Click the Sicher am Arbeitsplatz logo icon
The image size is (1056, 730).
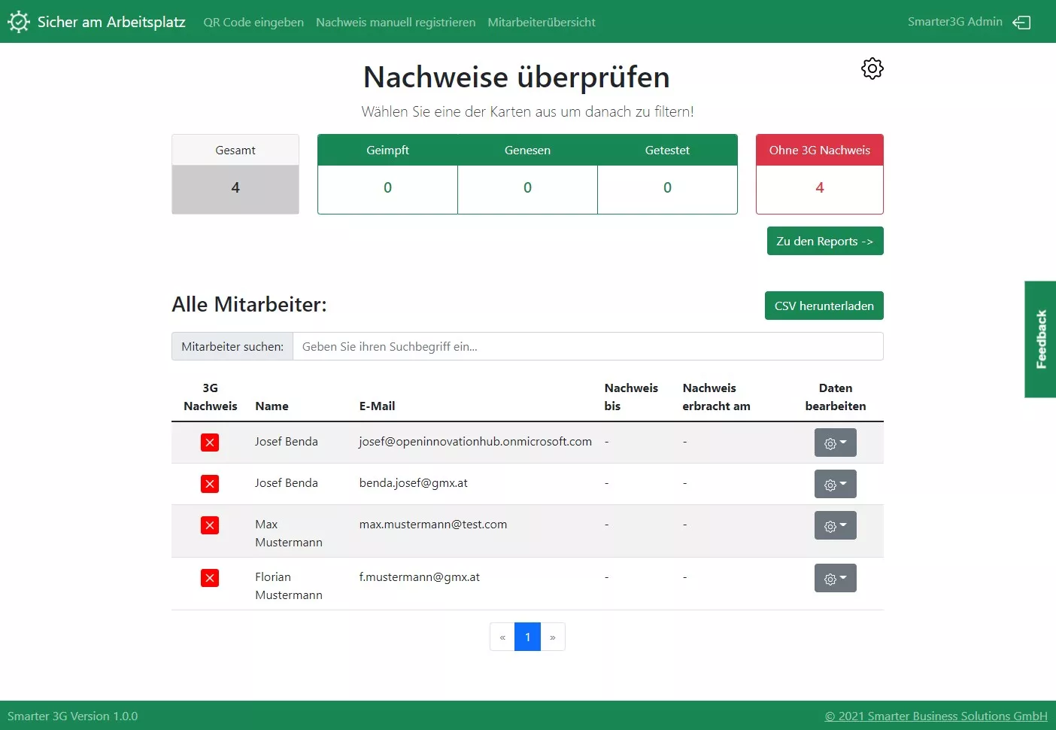click(x=19, y=21)
